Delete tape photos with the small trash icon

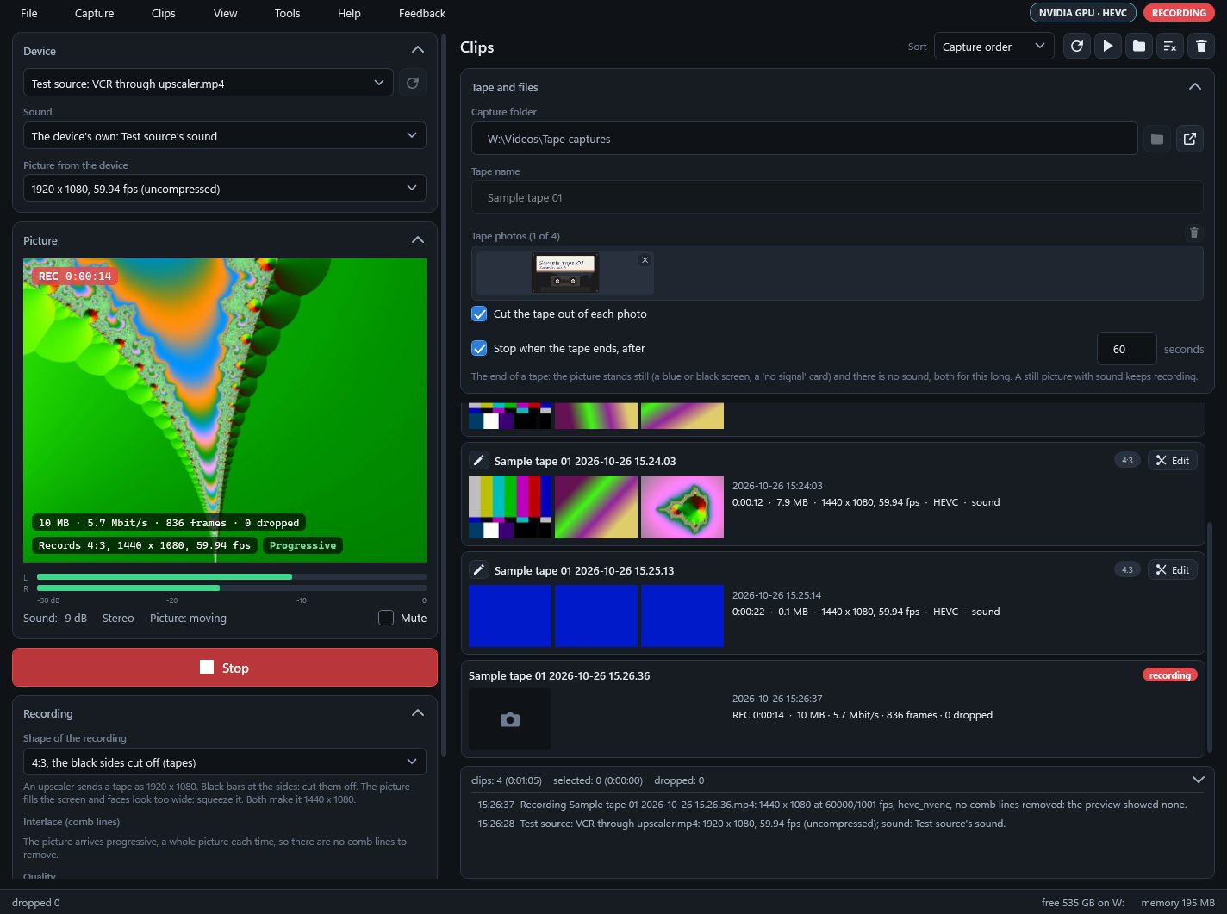1193,233
